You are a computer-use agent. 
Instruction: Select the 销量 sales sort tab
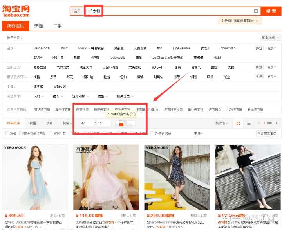(x=33, y=123)
